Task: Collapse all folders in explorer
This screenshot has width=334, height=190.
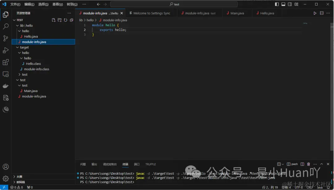Action: [x=71, y=20]
